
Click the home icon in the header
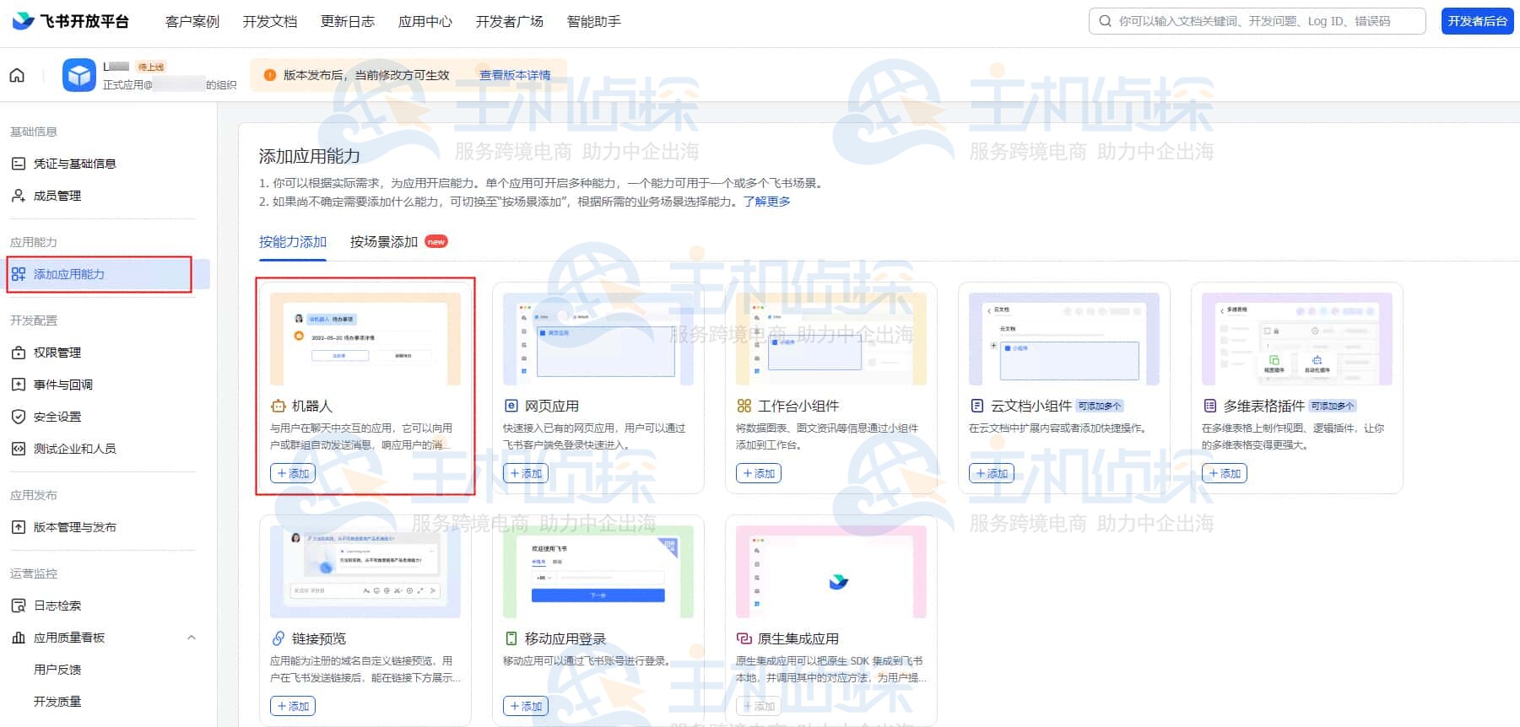pyautogui.click(x=17, y=76)
